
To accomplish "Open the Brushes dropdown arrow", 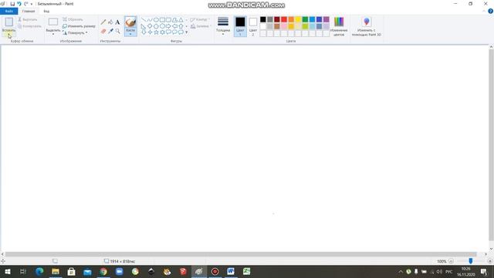I will (130, 34).
